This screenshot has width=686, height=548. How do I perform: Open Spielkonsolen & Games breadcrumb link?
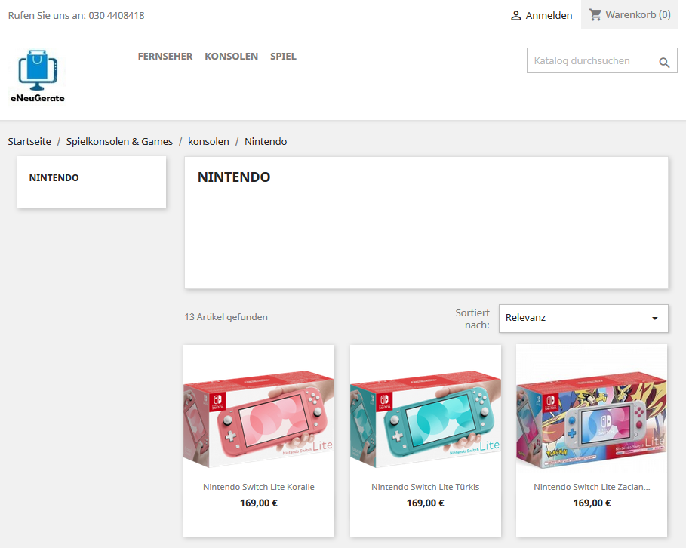coord(119,141)
